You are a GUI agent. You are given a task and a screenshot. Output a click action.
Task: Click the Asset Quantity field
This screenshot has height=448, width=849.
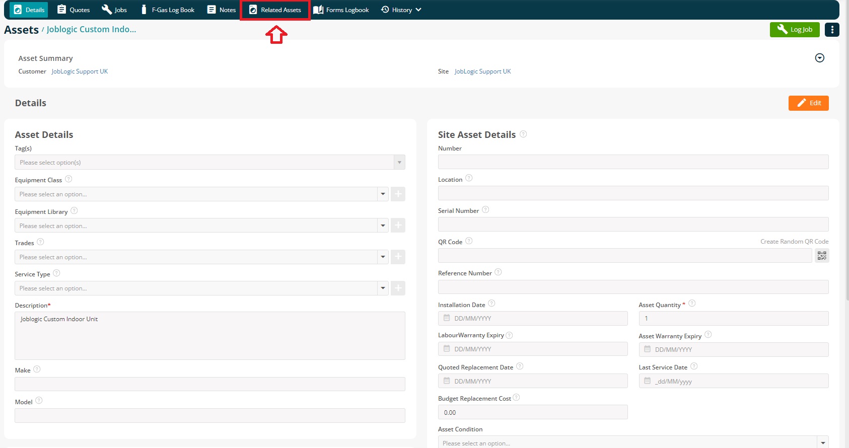click(x=734, y=318)
